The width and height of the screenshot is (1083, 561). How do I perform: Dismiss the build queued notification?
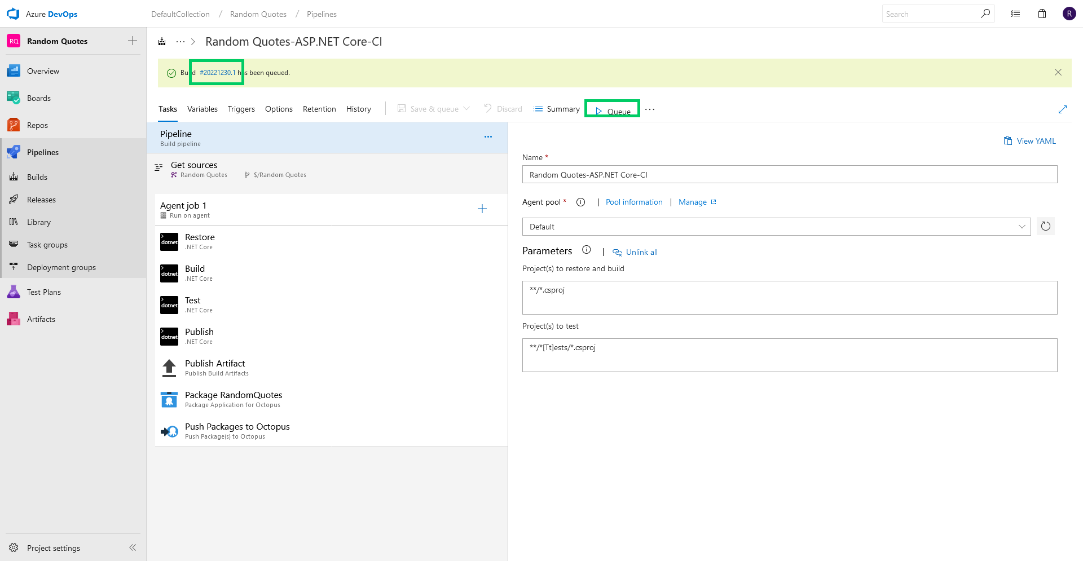(1058, 72)
